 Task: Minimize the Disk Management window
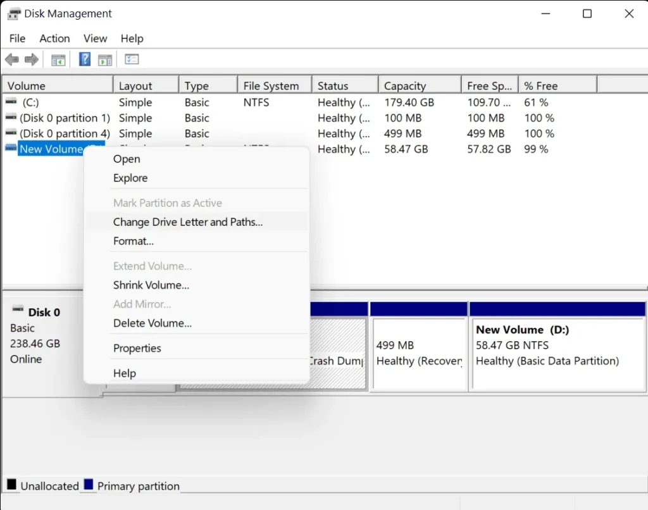point(545,14)
